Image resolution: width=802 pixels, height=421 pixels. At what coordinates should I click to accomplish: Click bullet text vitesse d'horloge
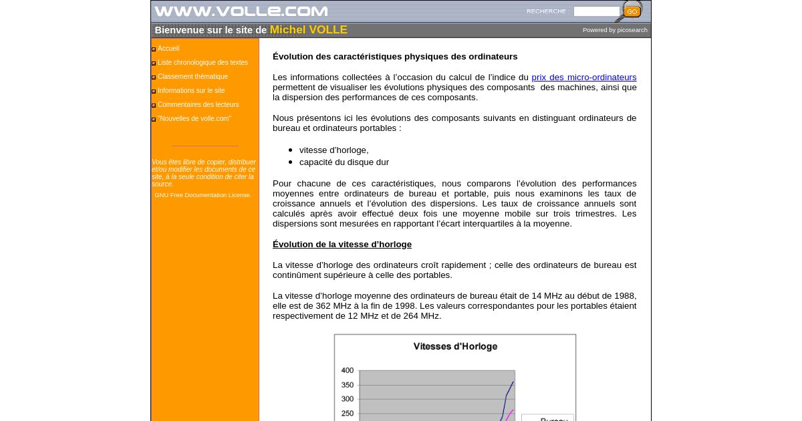coord(334,150)
